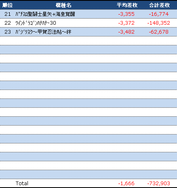Click machine name パチスロ聖闘士星矢+海皇覚醒

[45, 14]
